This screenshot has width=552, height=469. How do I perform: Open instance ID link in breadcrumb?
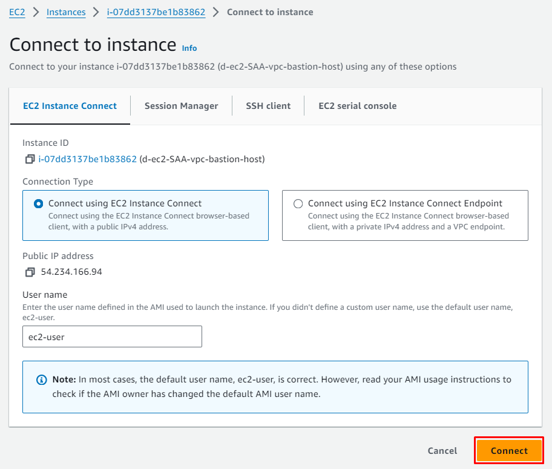[156, 12]
